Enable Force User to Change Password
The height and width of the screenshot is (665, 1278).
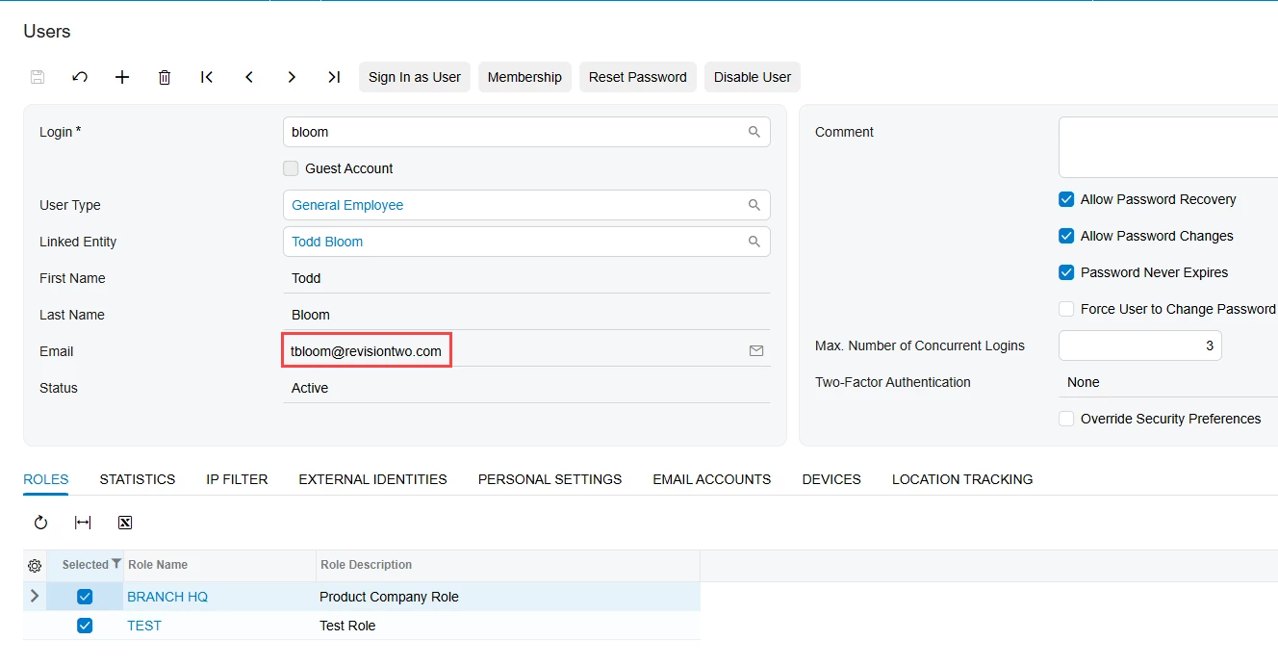(x=1066, y=309)
